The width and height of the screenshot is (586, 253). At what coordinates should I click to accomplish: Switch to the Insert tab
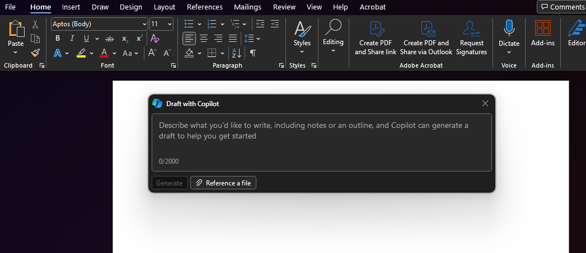tap(71, 7)
